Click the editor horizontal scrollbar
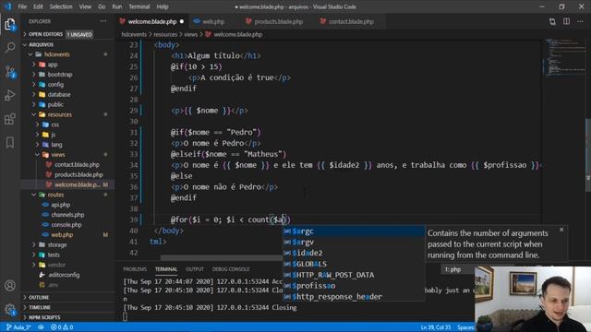591x332 pixels. click(x=222, y=258)
